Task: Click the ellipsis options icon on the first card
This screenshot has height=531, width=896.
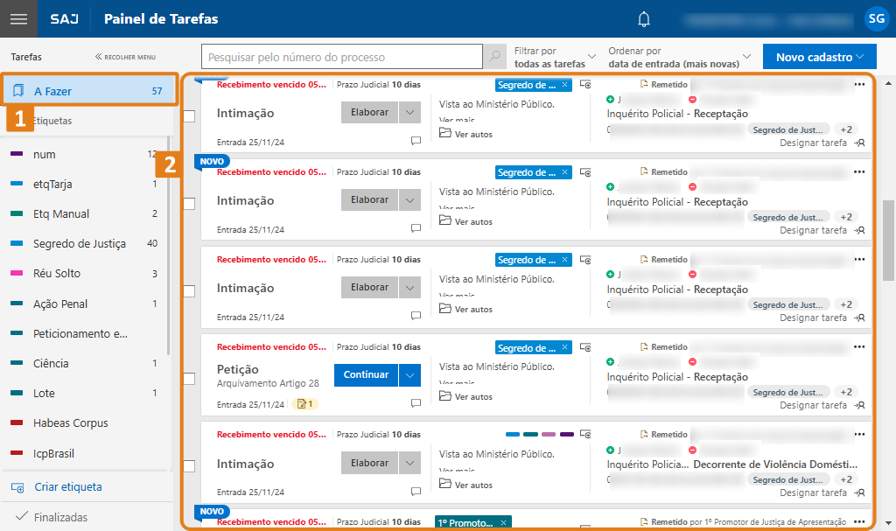Action: point(858,83)
